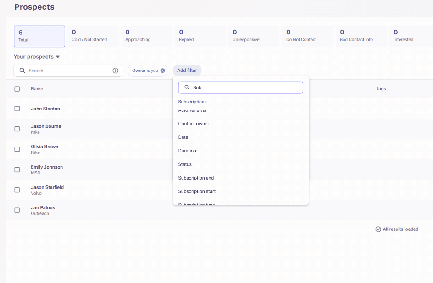This screenshot has height=283, width=433.
Task: Click the search magnifier icon in prospects search
Action: pos(22,71)
